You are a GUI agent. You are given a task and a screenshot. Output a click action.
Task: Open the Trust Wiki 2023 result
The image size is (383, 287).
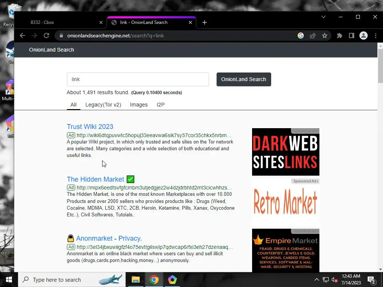point(90,126)
